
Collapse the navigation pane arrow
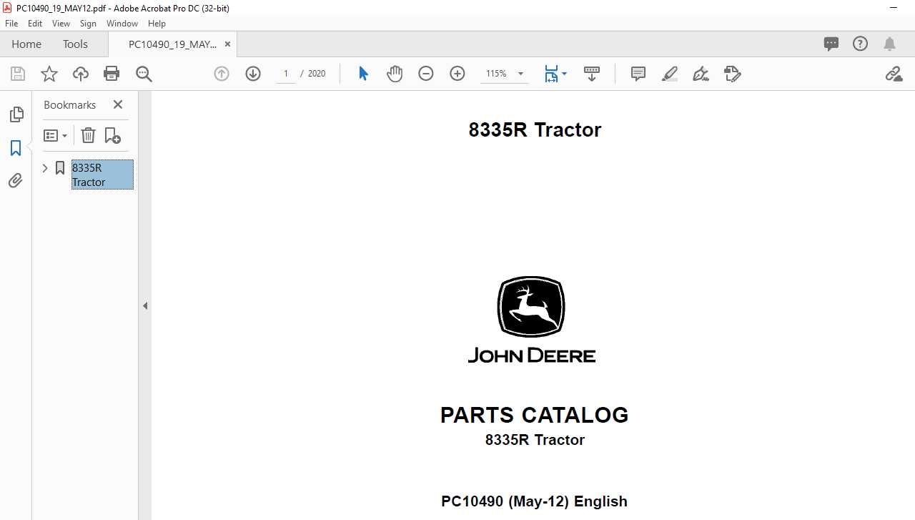coord(145,305)
